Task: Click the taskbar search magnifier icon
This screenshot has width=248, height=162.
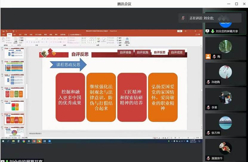Action: point(8,141)
